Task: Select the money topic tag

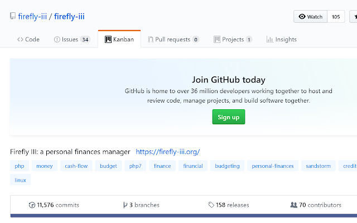Action: (x=45, y=166)
